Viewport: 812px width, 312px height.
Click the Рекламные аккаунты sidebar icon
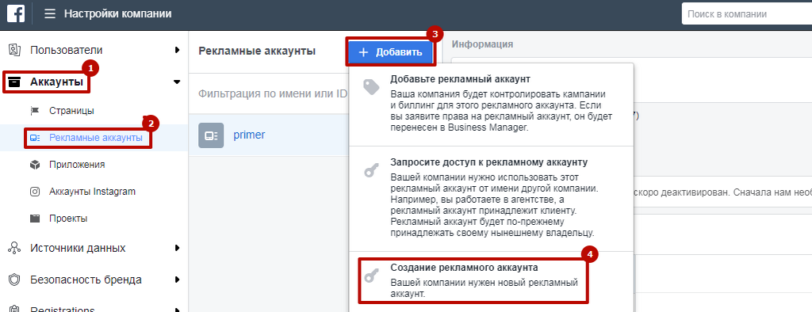[x=35, y=138]
